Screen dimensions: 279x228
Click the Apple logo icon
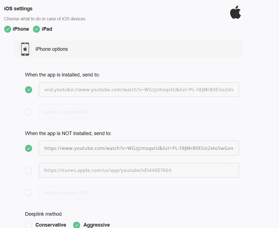(x=235, y=12)
